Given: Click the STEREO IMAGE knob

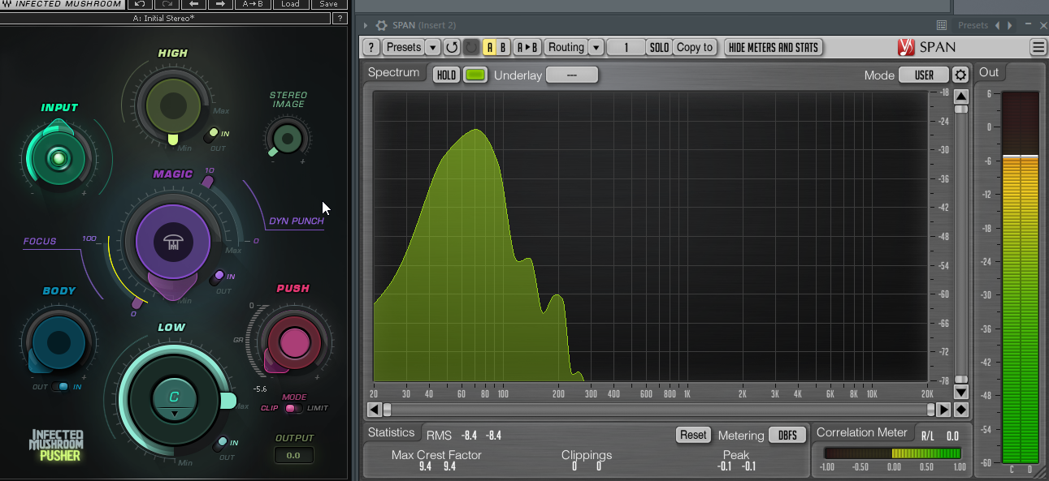Looking at the screenshot, I should (287, 140).
